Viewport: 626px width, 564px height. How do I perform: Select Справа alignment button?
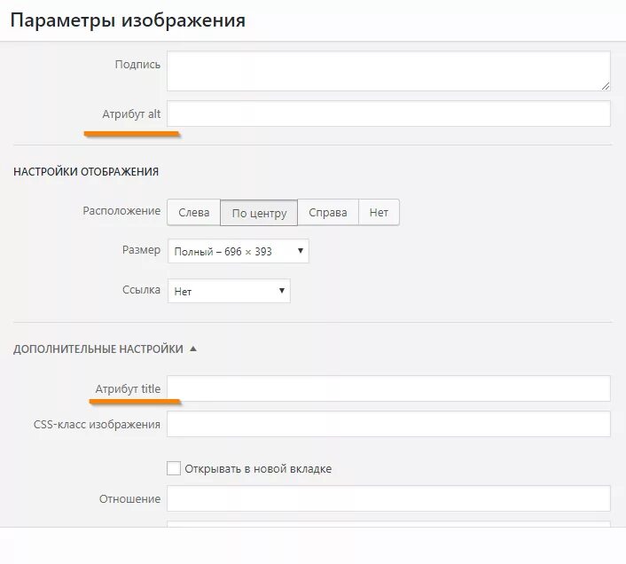pos(328,212)
